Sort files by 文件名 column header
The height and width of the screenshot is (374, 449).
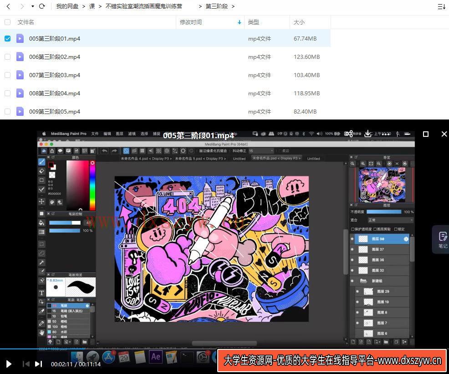click(x=26, y=22)
